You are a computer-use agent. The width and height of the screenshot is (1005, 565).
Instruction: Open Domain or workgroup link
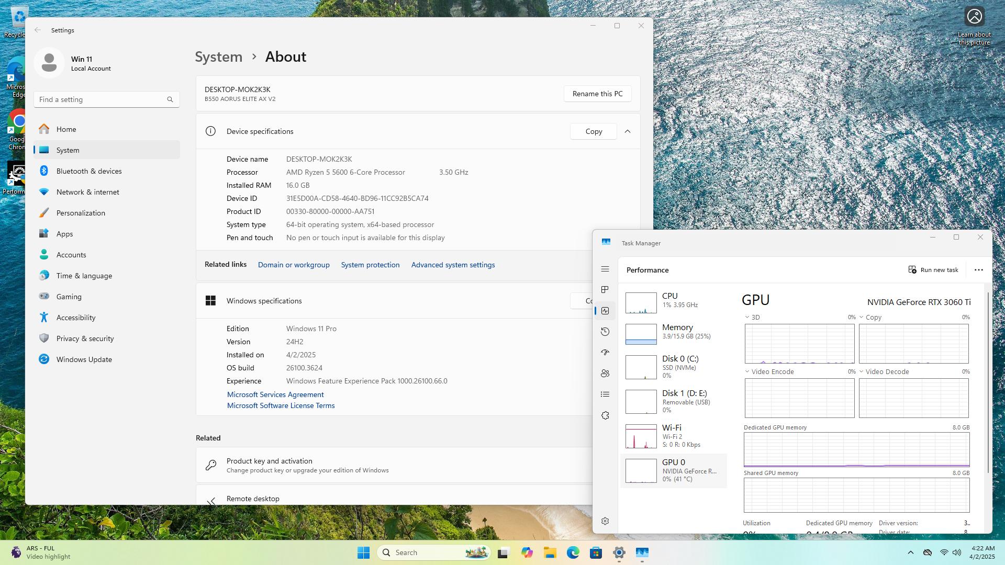coord(294,265)
